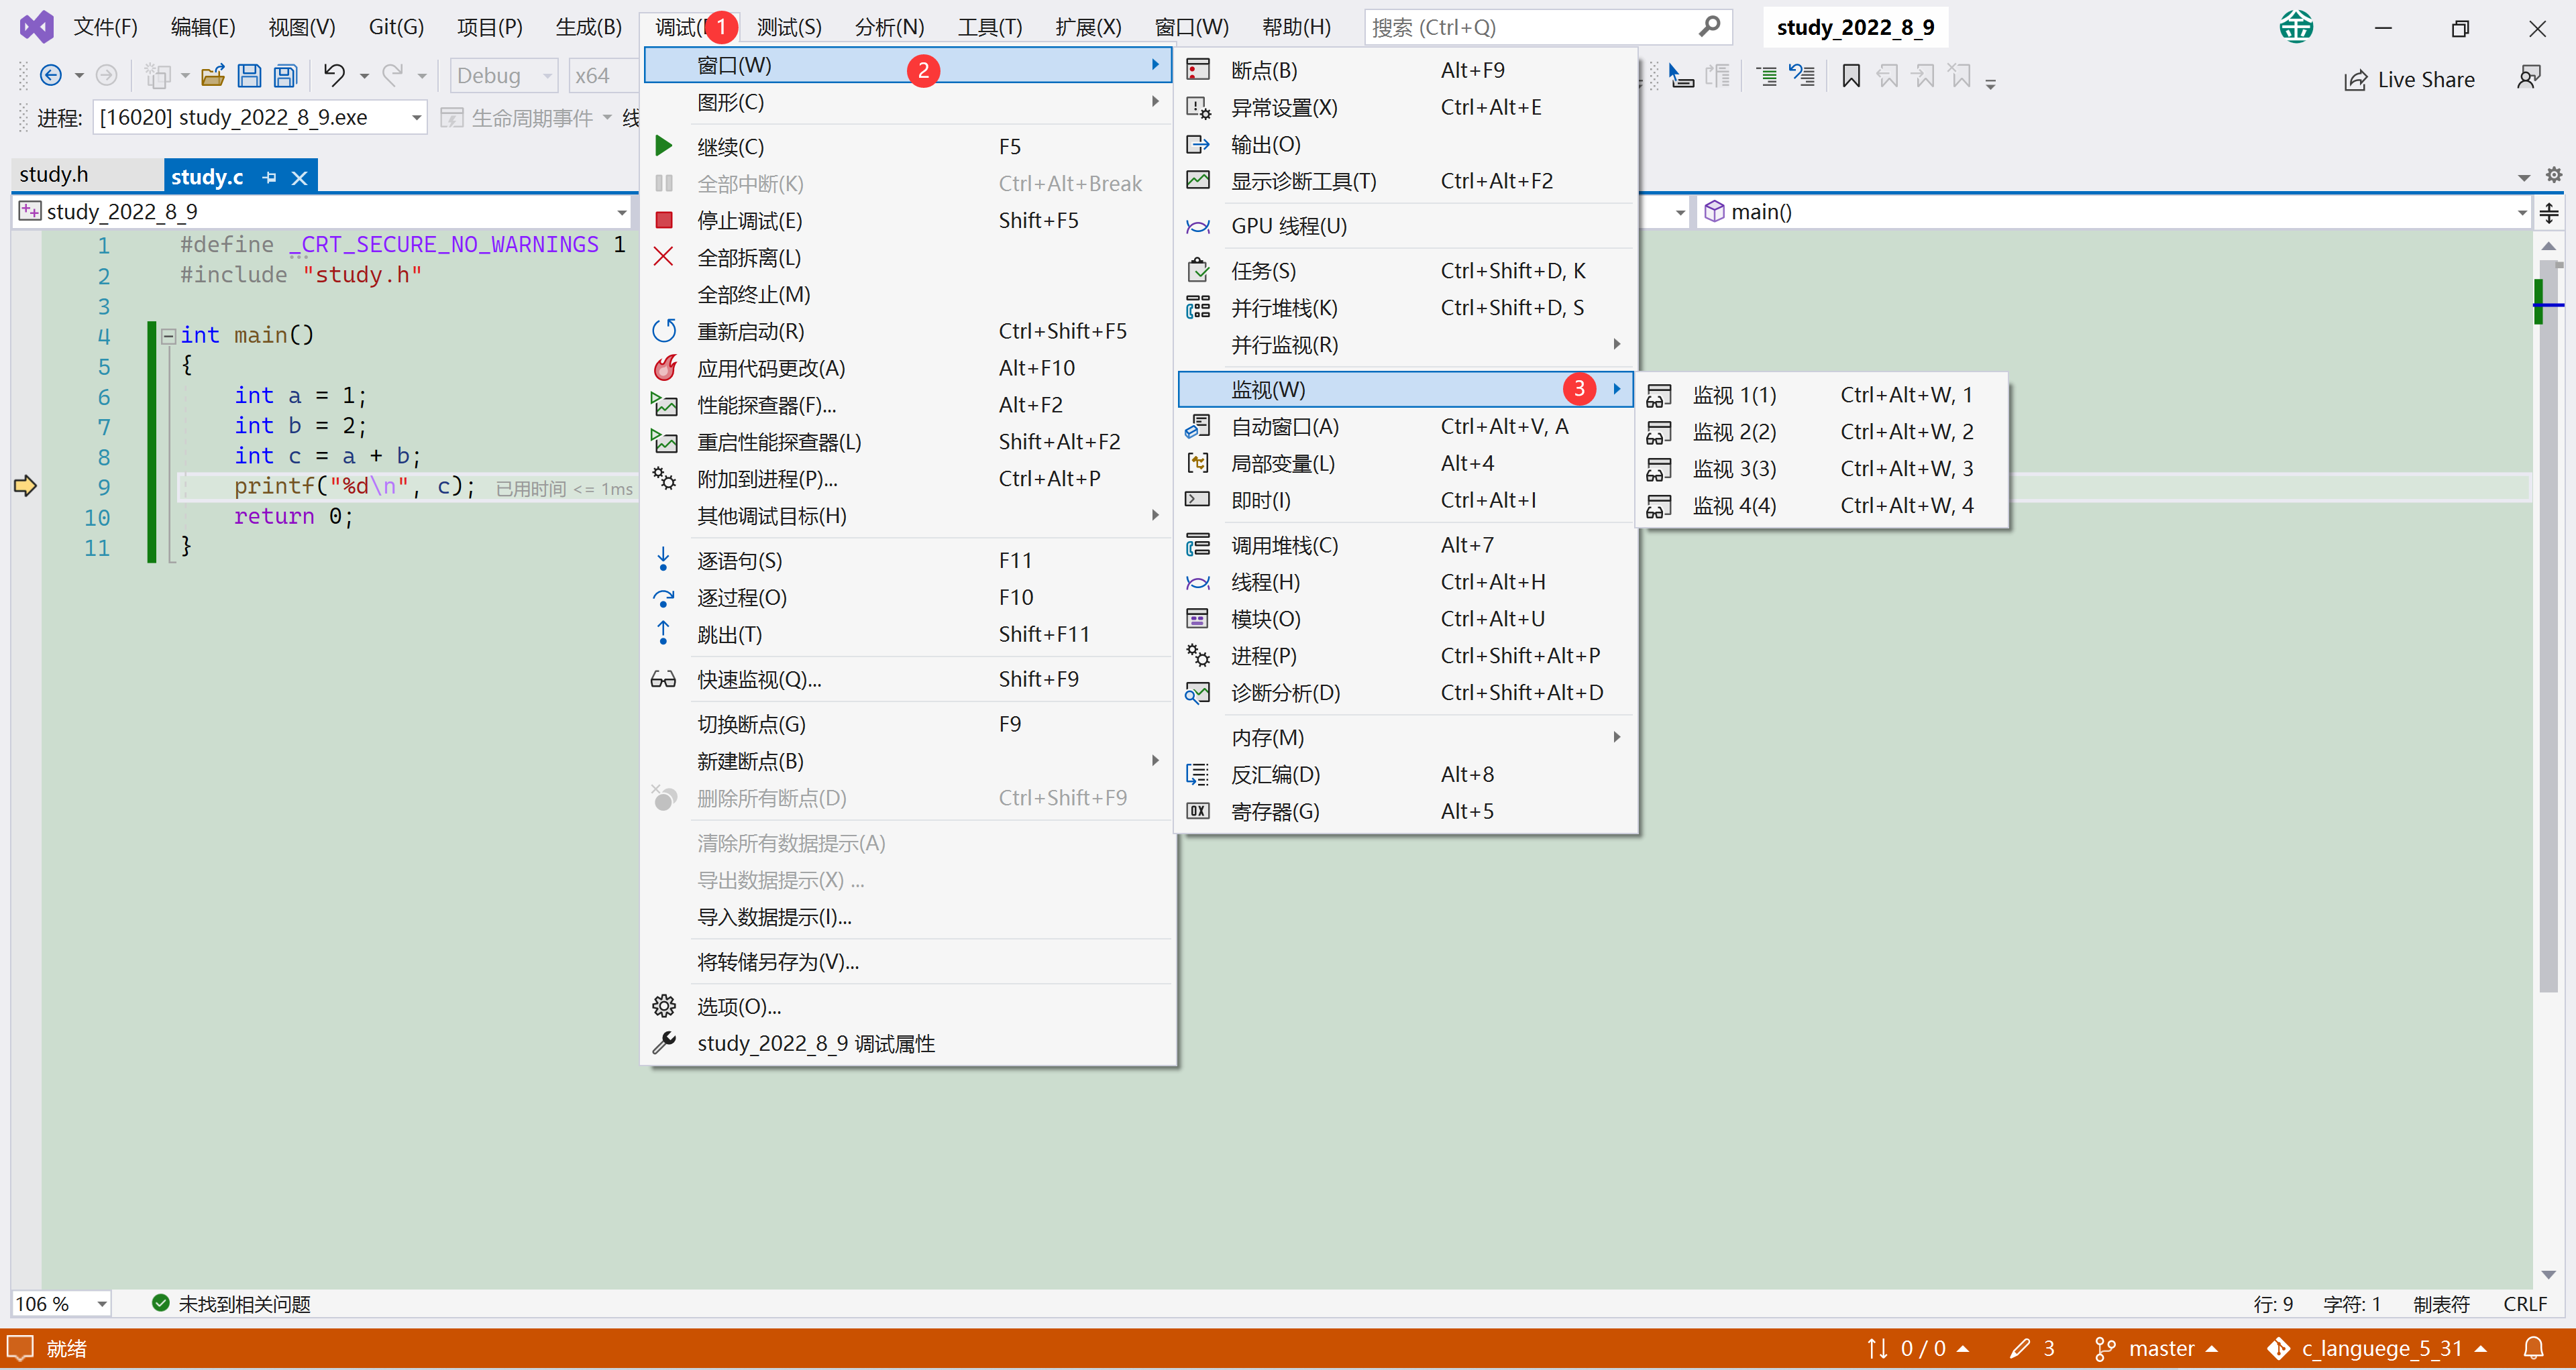Viewport: 2576px width, 1370px height.
Task: Switch to the study.h tab
Action: pos(54,175)
